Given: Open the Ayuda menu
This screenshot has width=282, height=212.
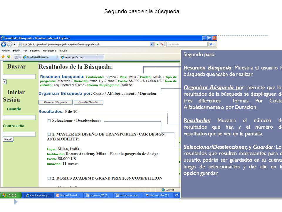Looking at the screenshot, I should (63, 51).
